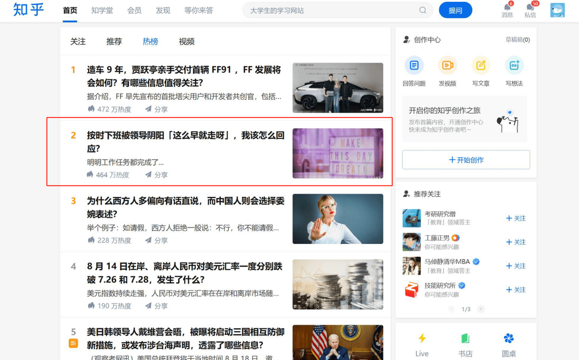This screenshot has height=360, width=579.
Task: Click the 464 万热度 text
Action: pyautogui.click(x=112, y=175)
